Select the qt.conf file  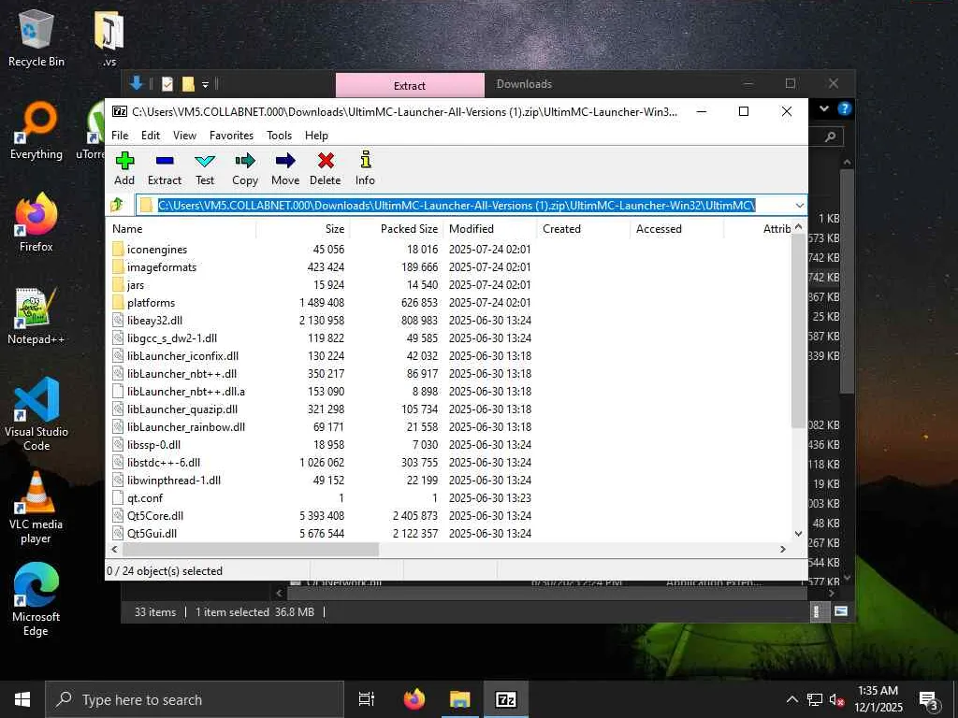coord(145,497)
